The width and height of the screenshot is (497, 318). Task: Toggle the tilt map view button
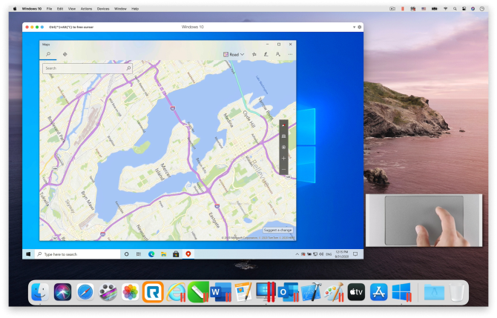283,136
